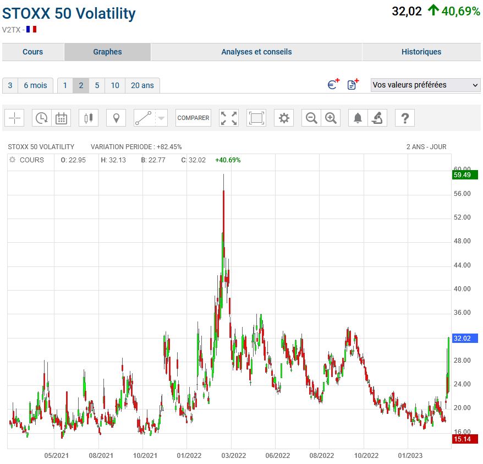The height and width of the screenshot is (464, 483).
Task: Click the blue 32.02 current price label
Action: tap(465, 338)
